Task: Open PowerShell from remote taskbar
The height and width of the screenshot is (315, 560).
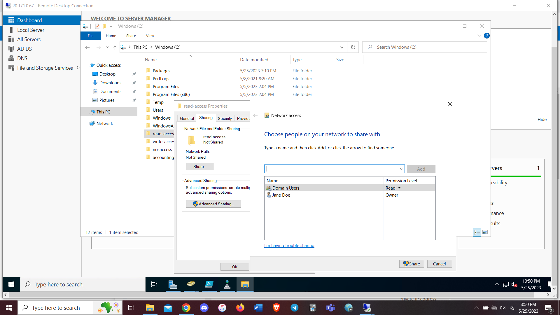Action: coord(209,284)
